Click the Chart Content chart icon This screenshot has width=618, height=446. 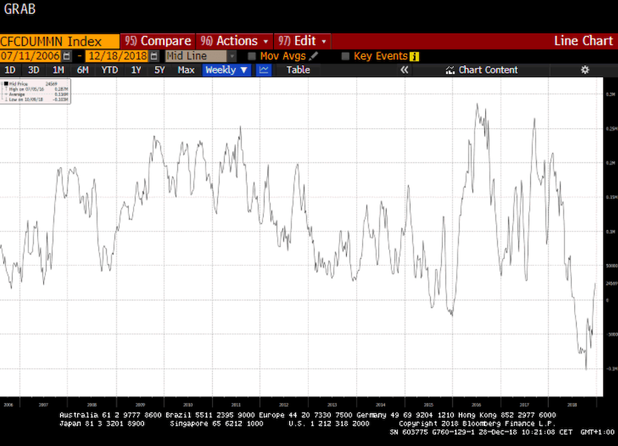coord(450,70)
